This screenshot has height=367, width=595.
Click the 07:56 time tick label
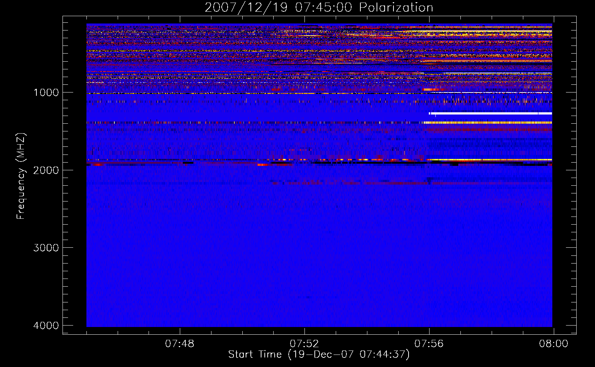coord(429,344)
